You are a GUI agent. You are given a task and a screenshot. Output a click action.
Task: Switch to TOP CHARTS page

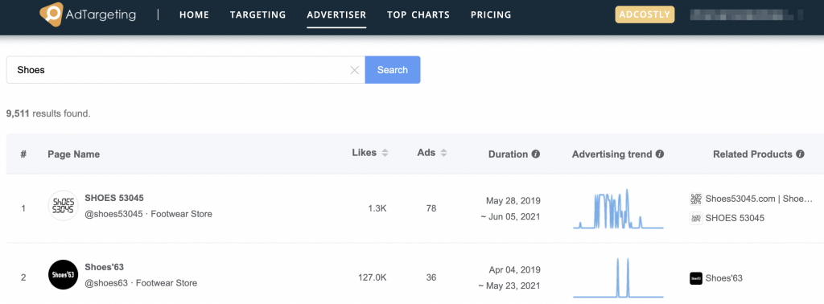(418, 14)
